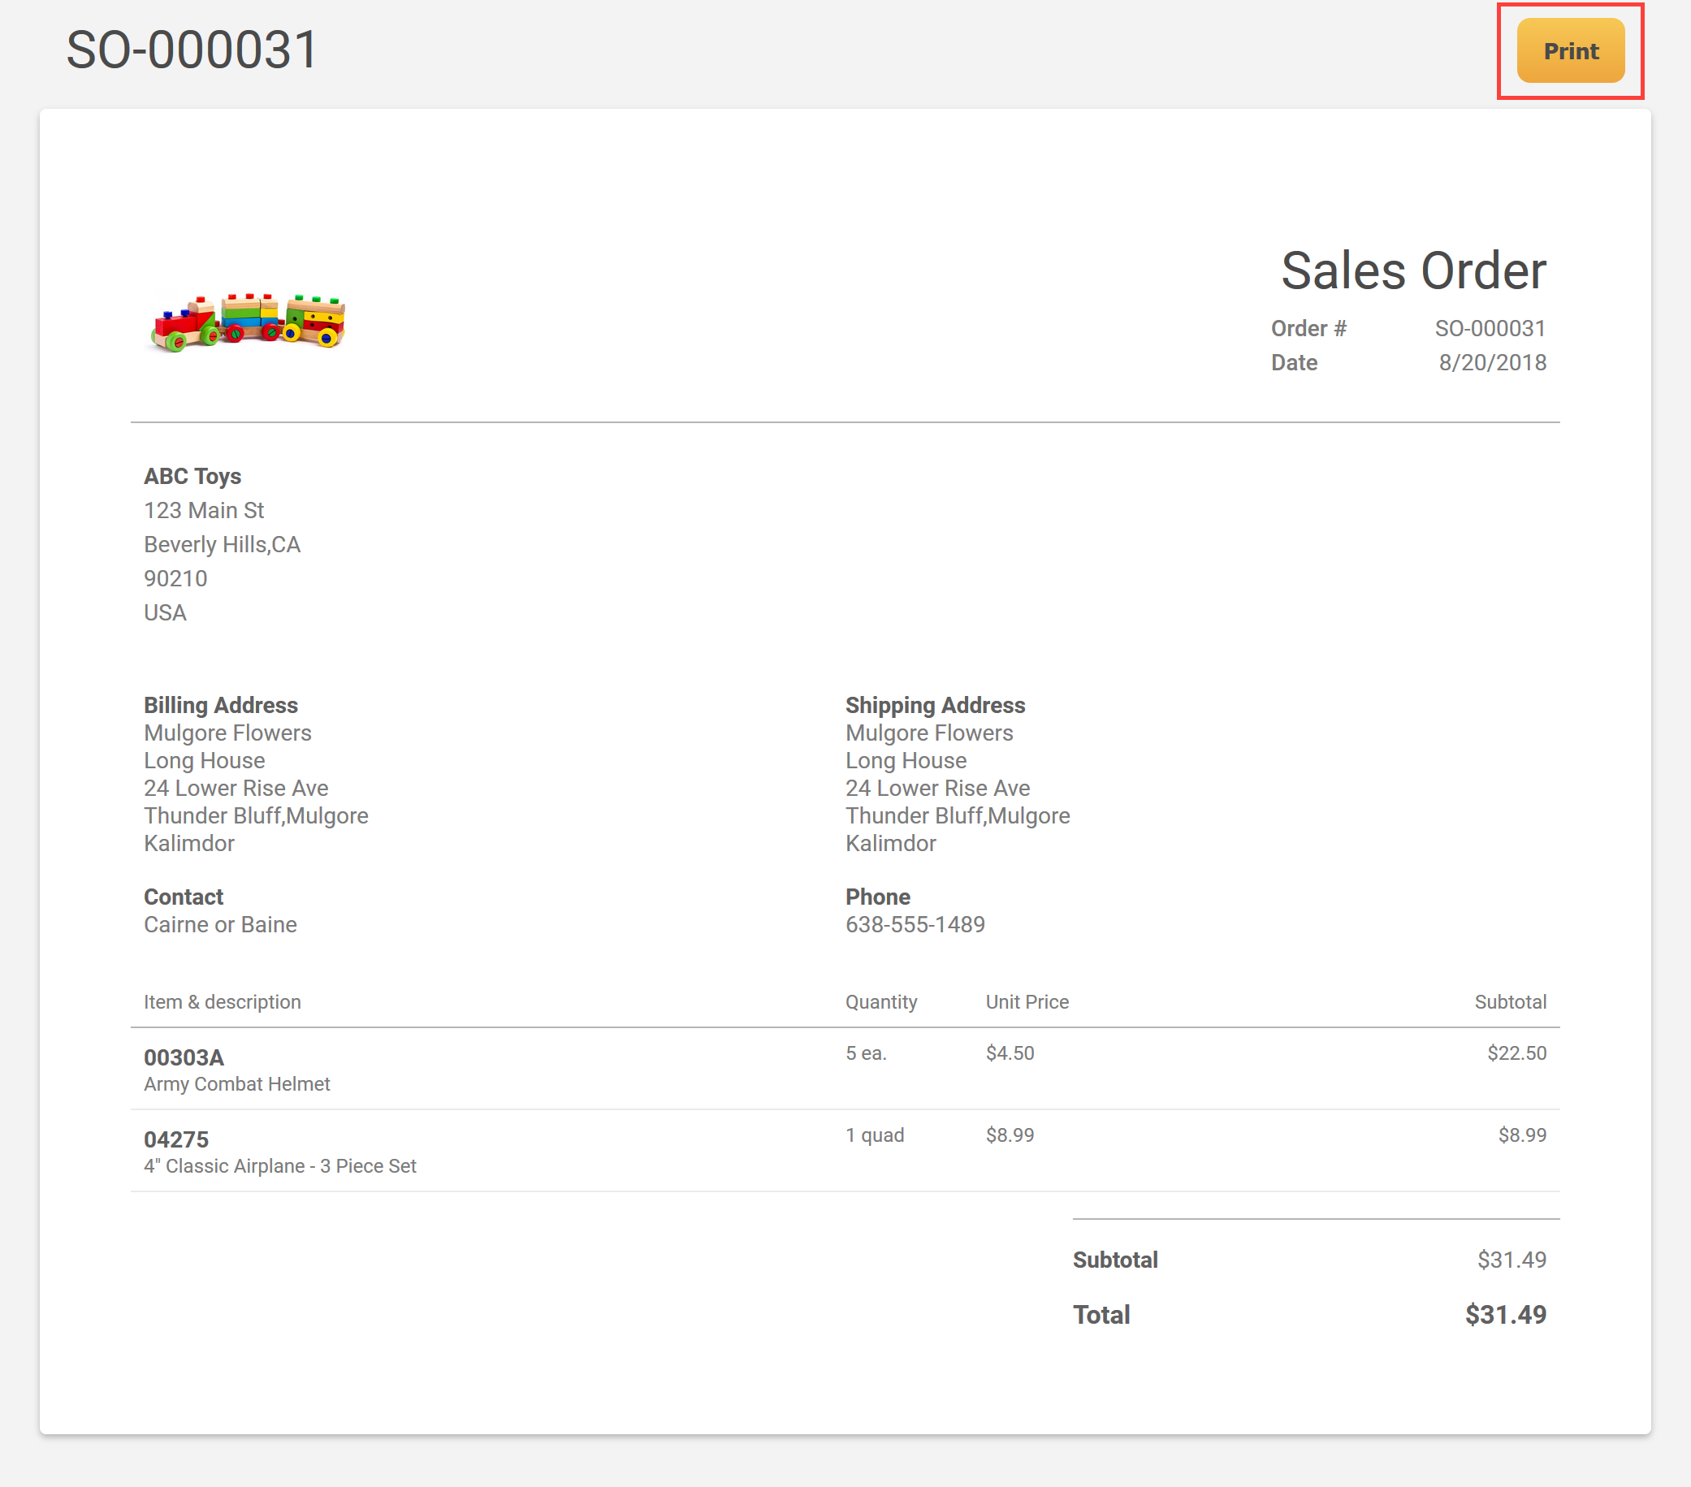Click the Unit Price column header
1691x1487 pixels.
[1027, 1001]
